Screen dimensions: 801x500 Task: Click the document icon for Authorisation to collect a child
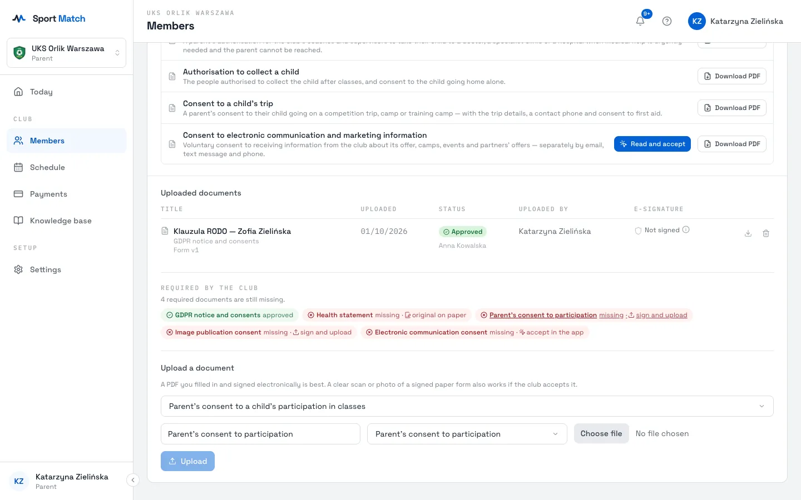[x=172, y=76]
